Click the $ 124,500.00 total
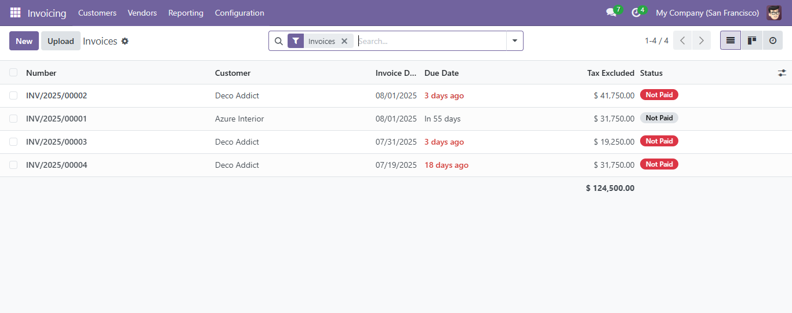The height and width of the screenshot is (313, 792). pos(610,188)
